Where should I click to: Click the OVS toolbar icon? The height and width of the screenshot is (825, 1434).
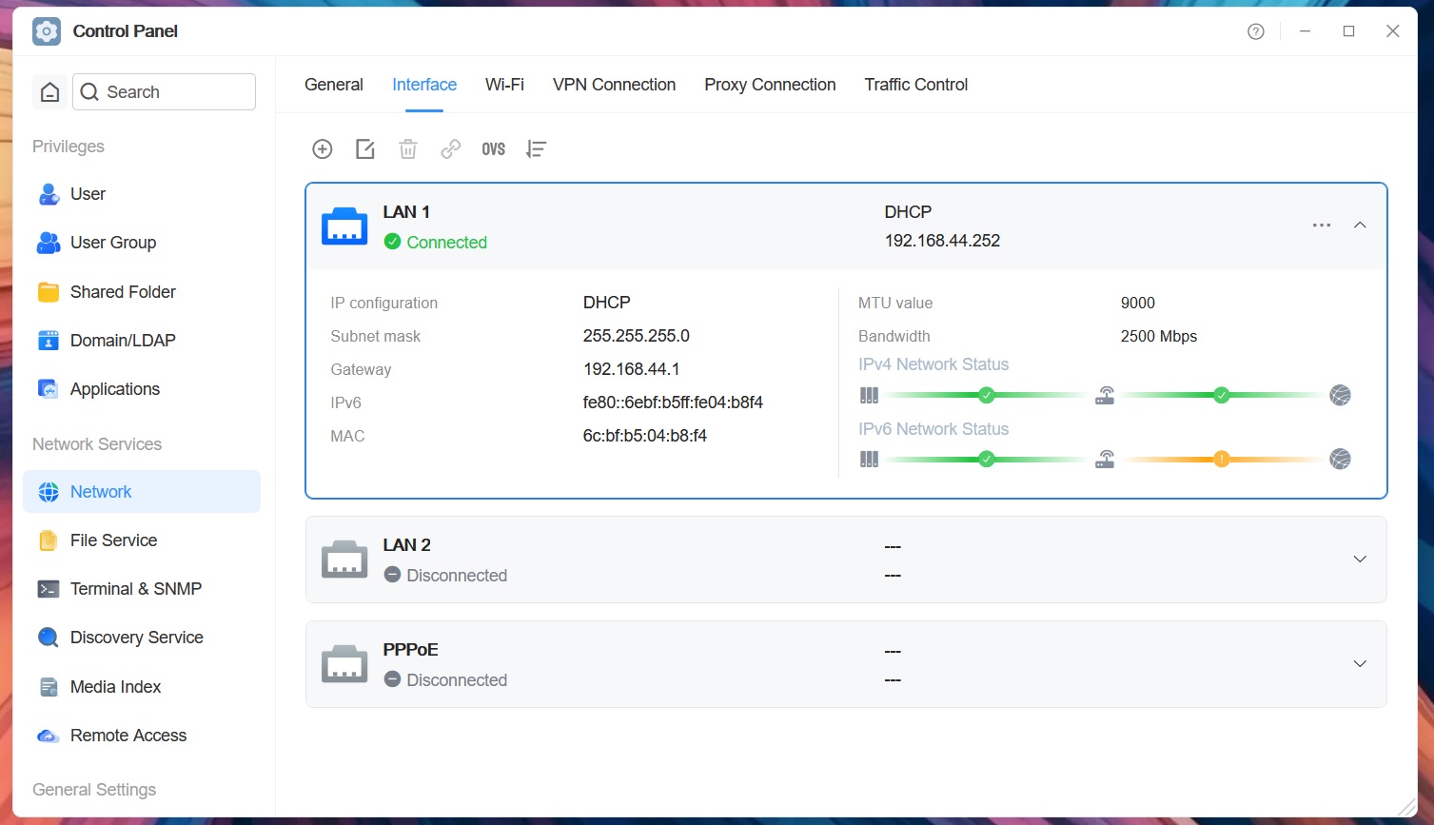click(x=493, y=148)
